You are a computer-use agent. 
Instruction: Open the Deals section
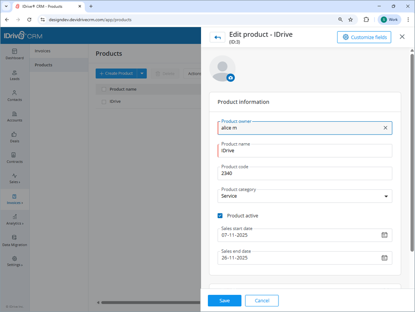[x=14, y=137]
